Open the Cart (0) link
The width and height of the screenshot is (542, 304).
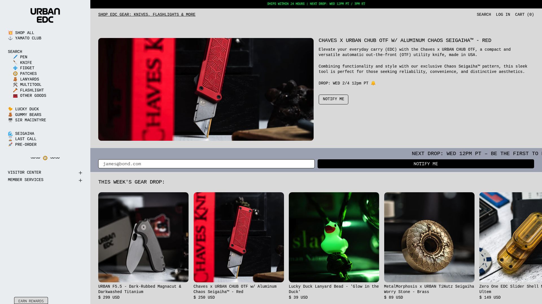click(524, 15)
